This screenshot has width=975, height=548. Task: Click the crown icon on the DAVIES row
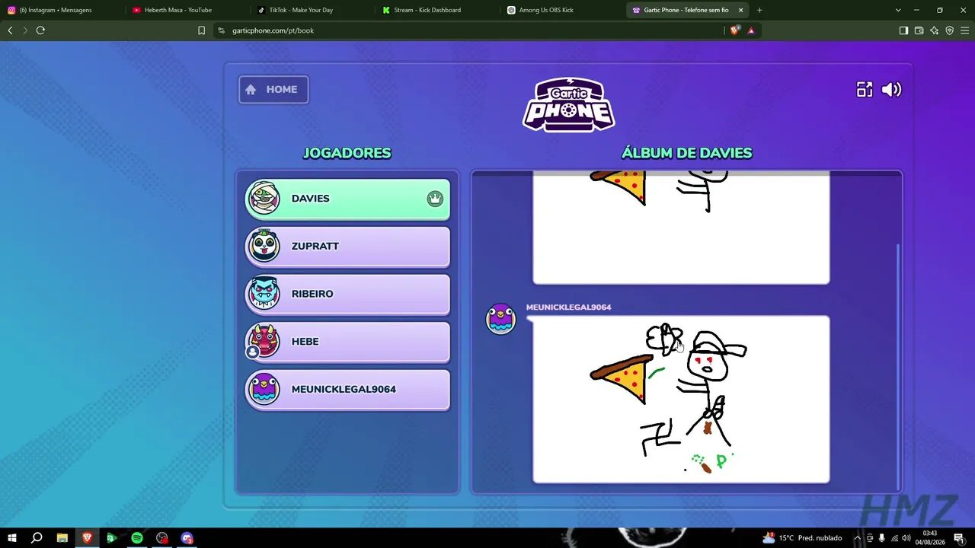(x=435, y=199)
